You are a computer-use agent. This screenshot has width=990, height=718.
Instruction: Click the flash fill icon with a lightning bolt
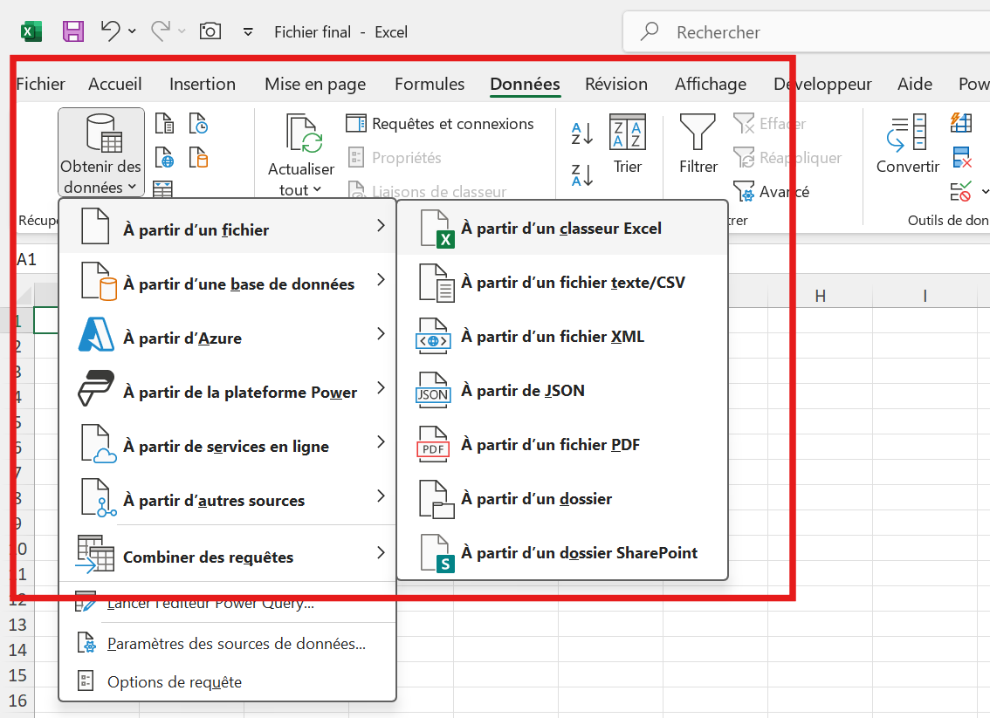point(961,123)
